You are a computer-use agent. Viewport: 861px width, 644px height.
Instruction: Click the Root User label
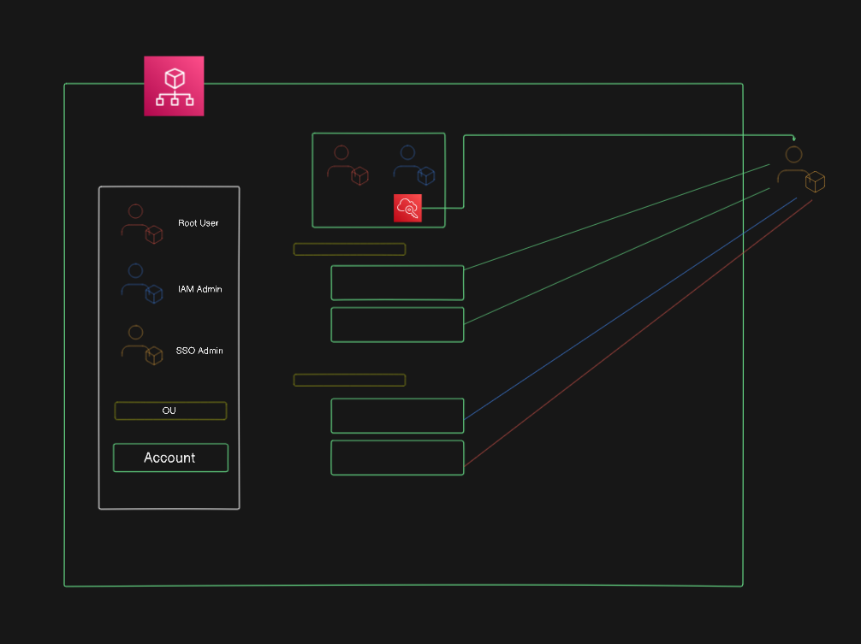point(199,223)
